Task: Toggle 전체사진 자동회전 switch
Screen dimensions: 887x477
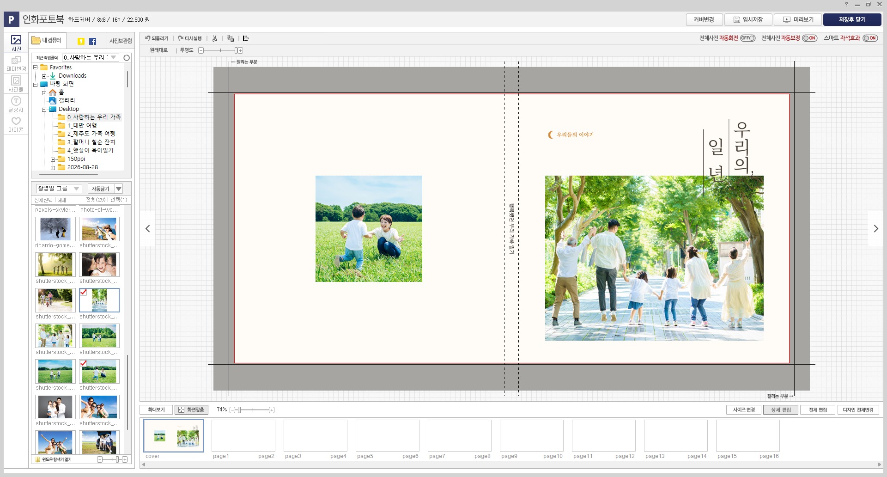Action: [x=748, y=38]
